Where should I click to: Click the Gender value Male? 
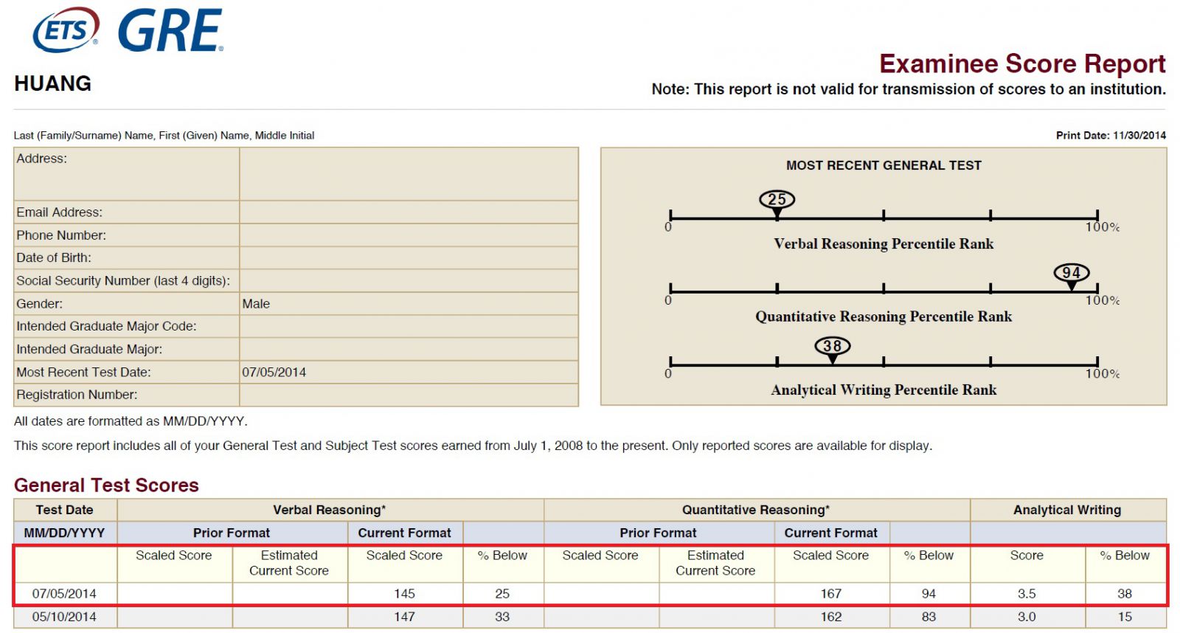click(x=256, y=304)
